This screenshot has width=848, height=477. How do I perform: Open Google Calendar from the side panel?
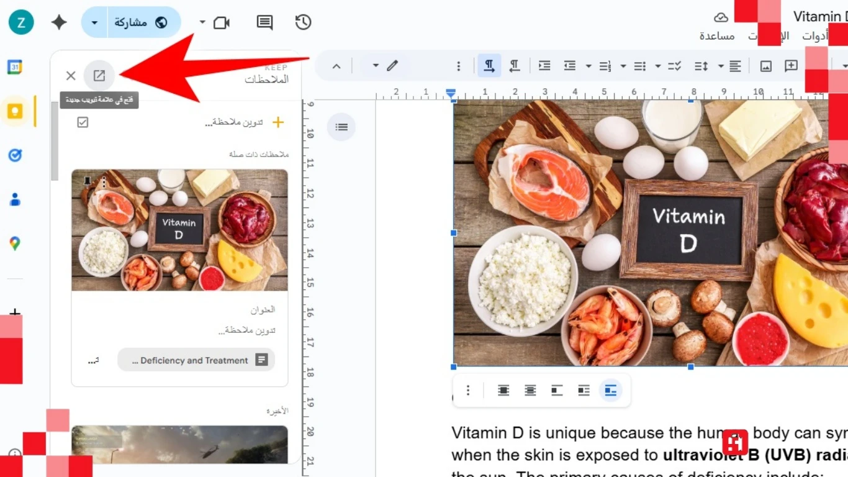click(15, 67)
